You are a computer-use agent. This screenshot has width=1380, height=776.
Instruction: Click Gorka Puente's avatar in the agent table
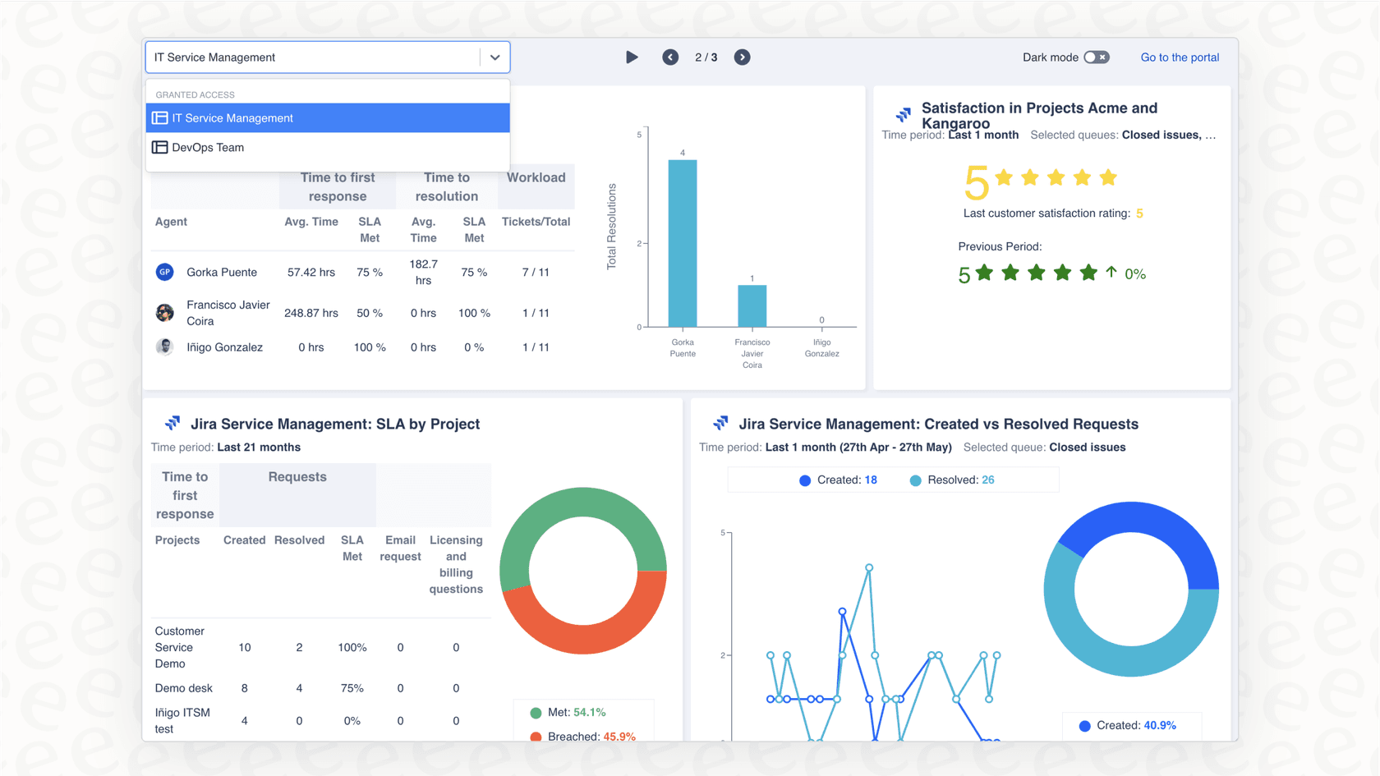[x=164, y=272]
